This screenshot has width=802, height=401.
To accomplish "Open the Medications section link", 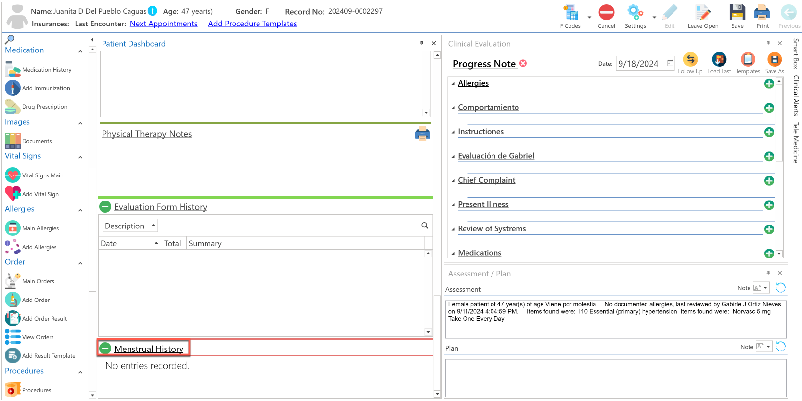I will (480, 253).
